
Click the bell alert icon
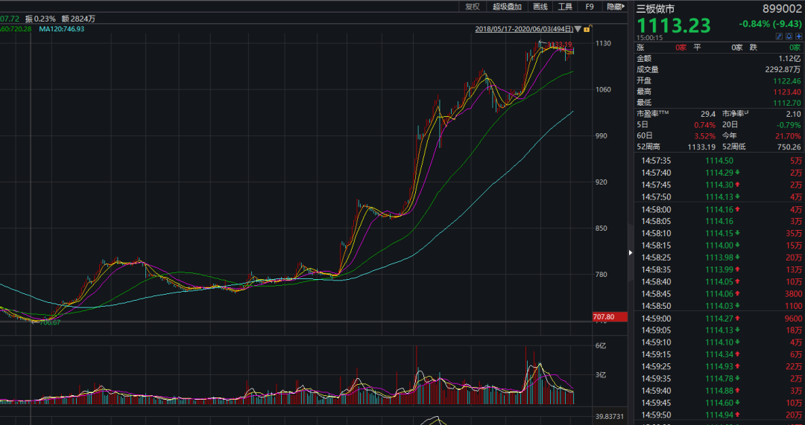[789, 36]
